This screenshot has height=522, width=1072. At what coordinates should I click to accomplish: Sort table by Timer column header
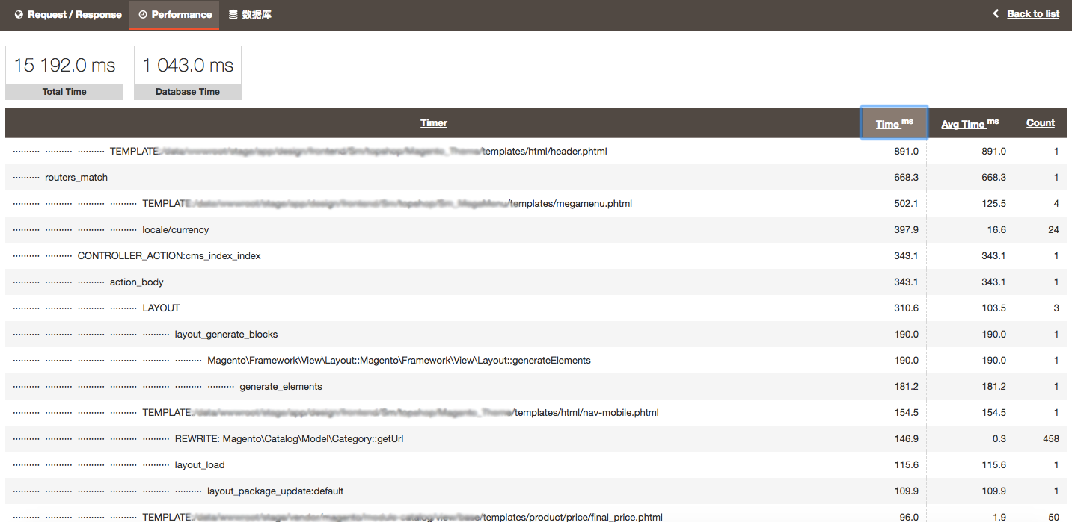(434, 123)
